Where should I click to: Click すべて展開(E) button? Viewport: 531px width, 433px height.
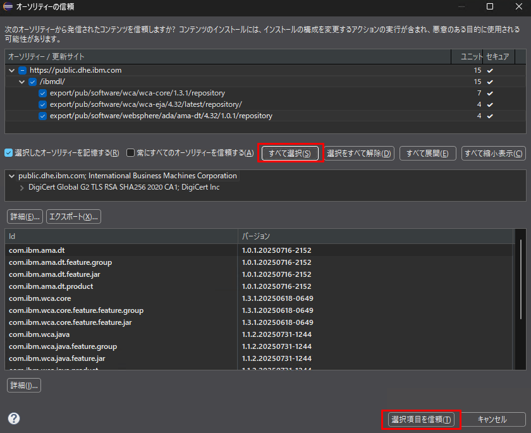pyautogui.click(x=428, y=154)
